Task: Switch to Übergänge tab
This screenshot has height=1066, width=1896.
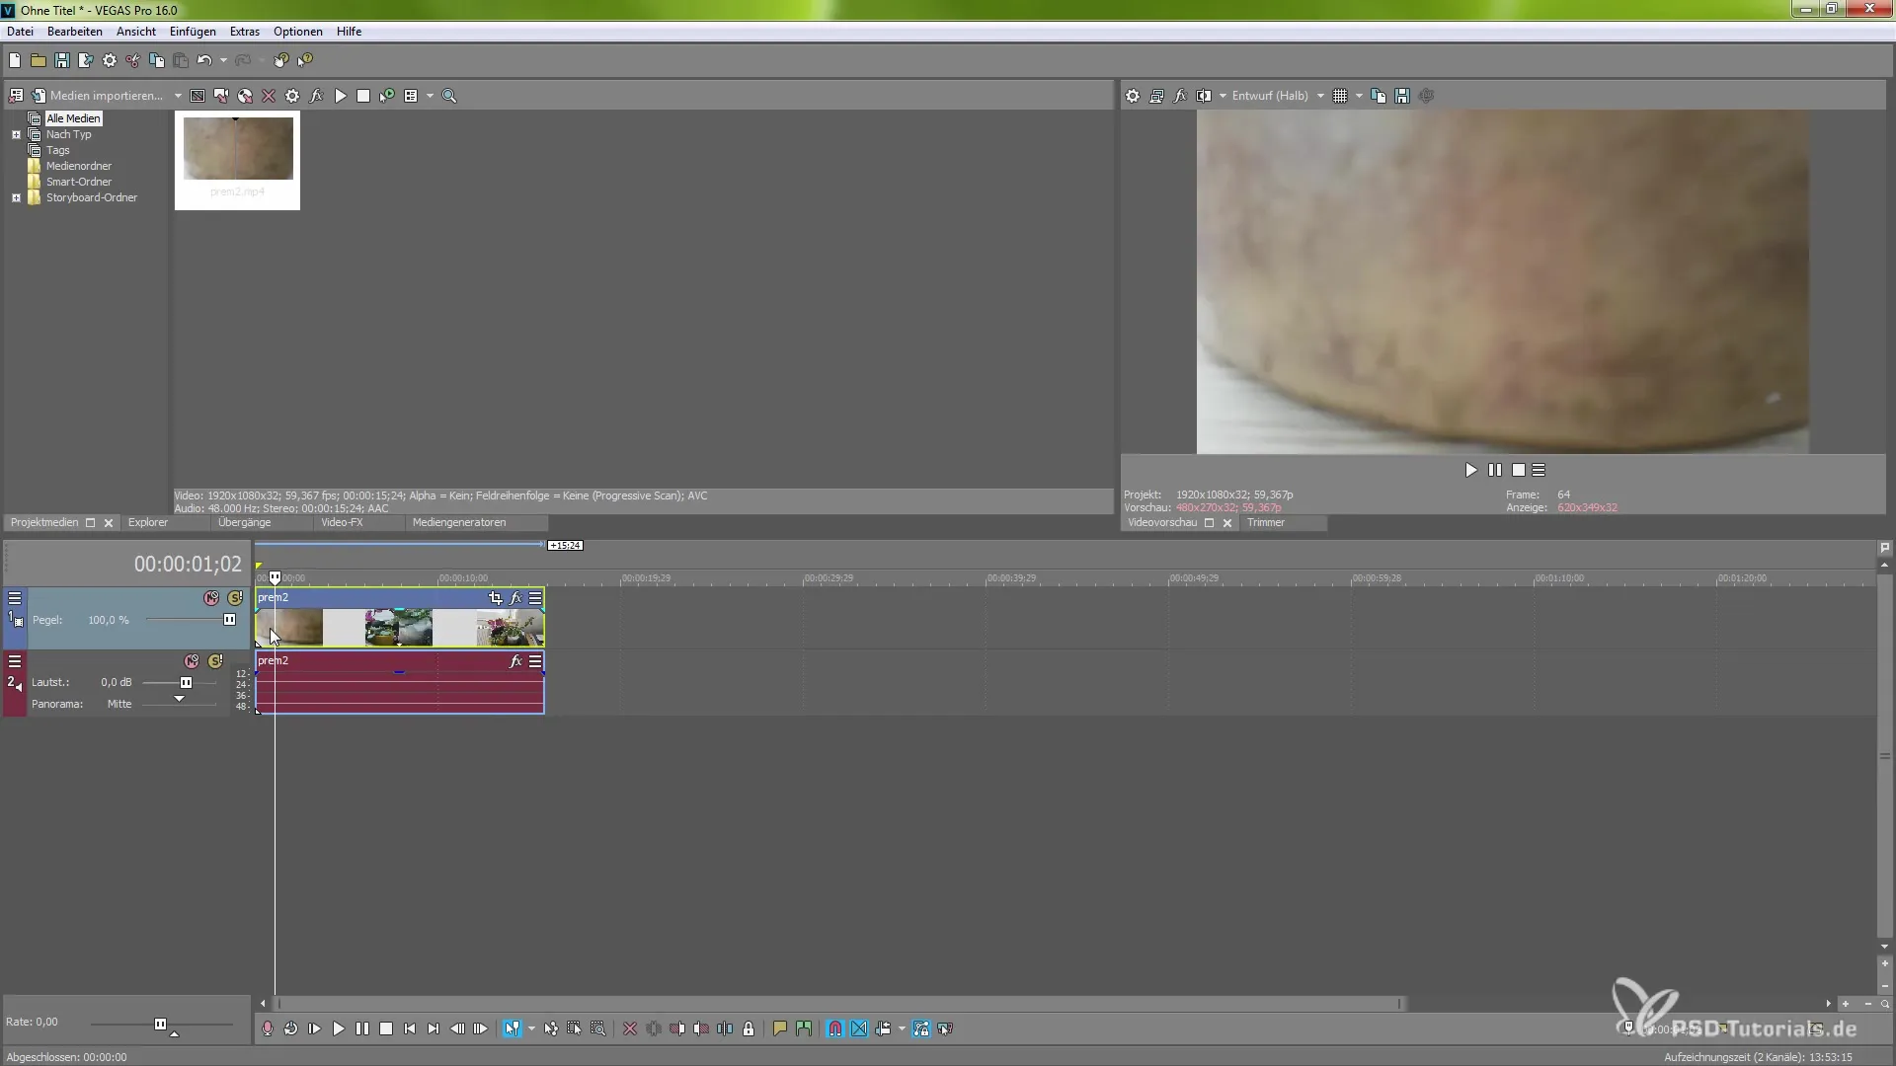Action: point(244,522)
